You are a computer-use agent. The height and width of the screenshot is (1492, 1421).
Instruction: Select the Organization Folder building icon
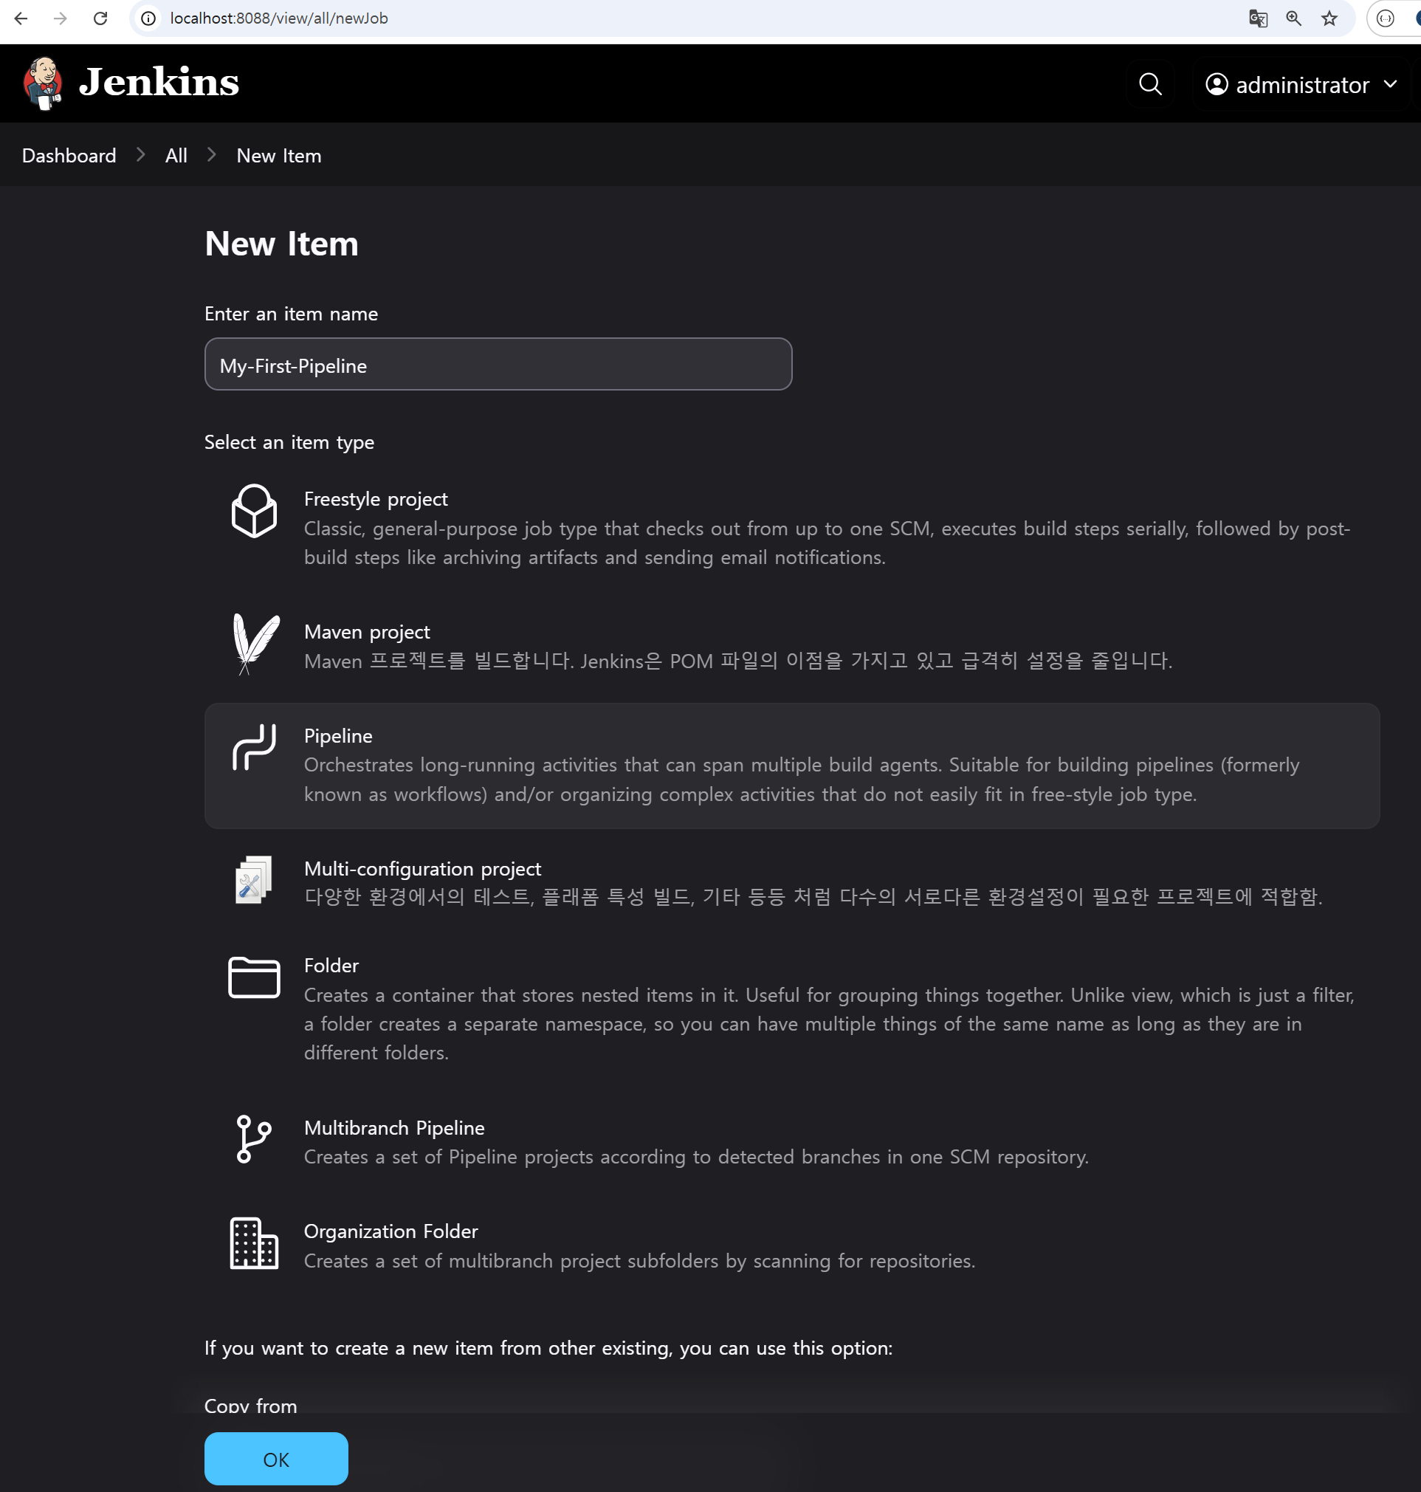coord(254,1242)
